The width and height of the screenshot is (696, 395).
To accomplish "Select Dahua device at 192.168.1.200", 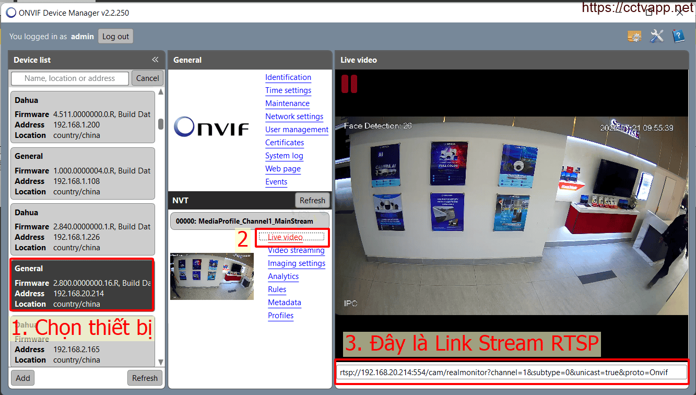I will point(82,117).
